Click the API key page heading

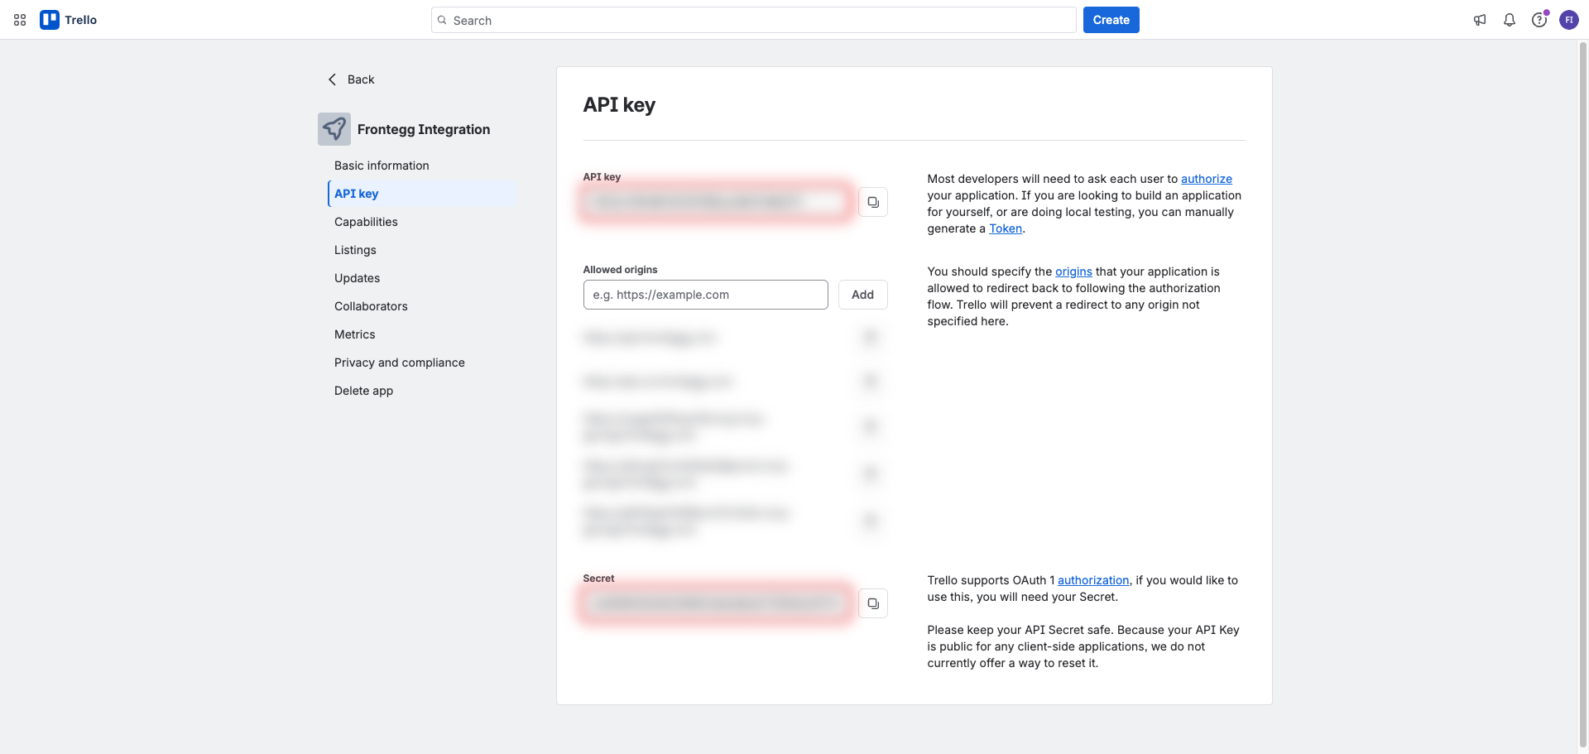[619, 105]
